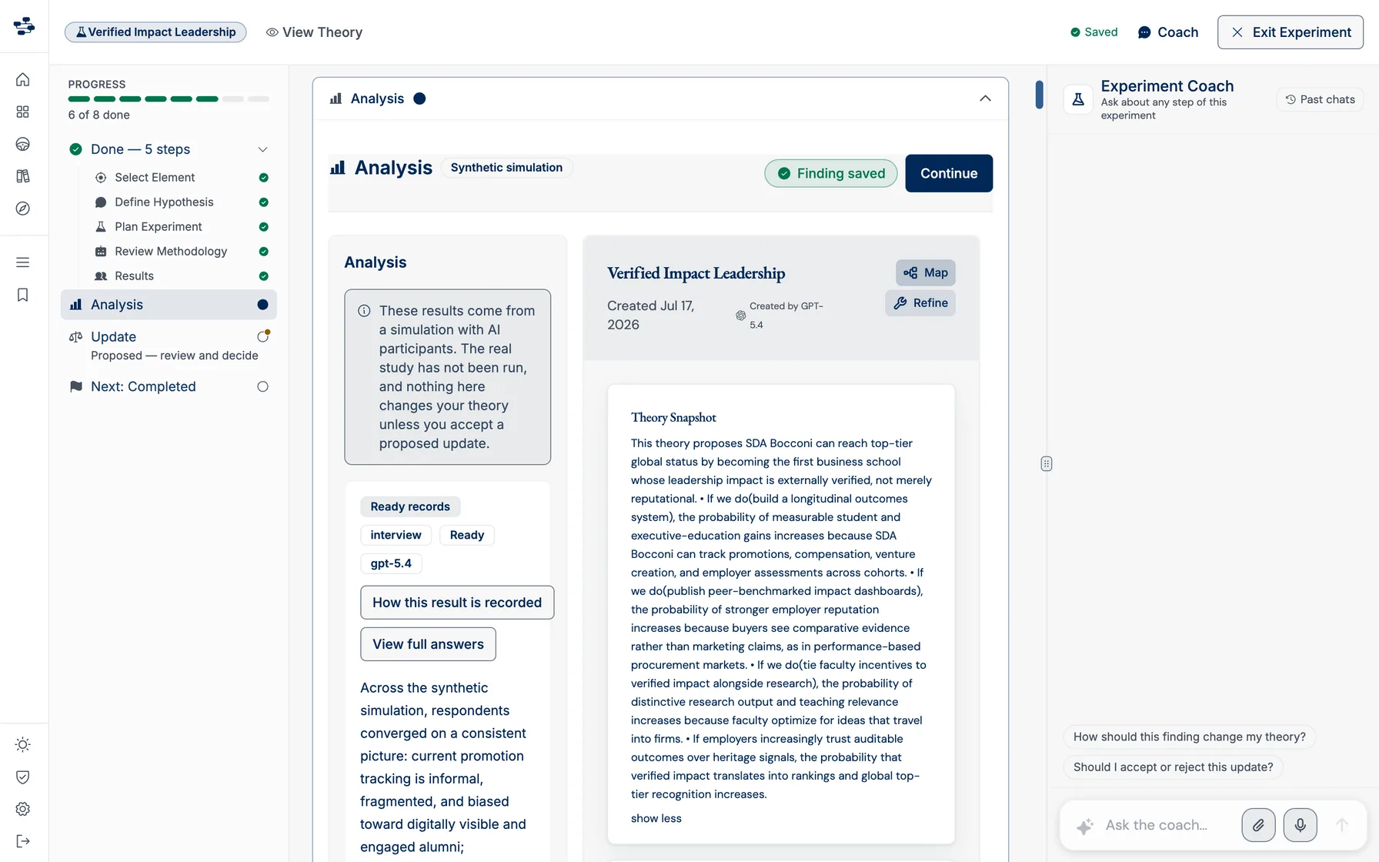The width and height of the screenshot is (1379, 862).
Task: Open the dashboard grid icon
Action: pyautogui.click(x=23, y=112)
